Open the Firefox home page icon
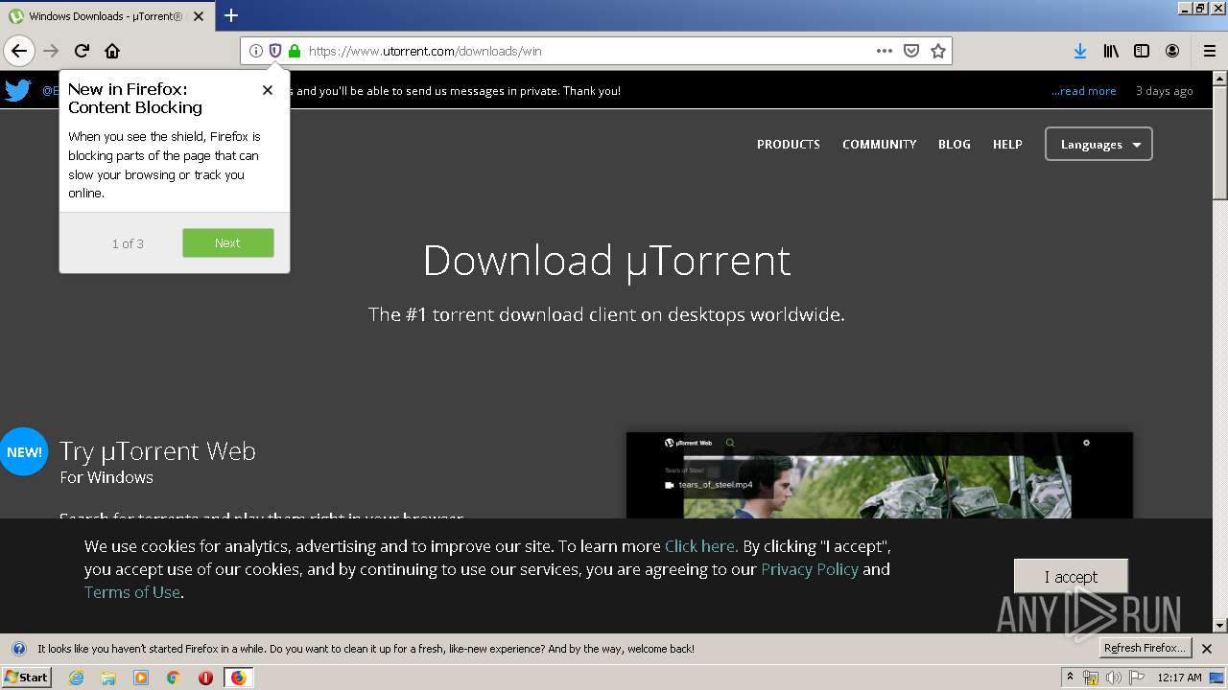This screenshot has height=690, width=1228. (x=112, y=51)
